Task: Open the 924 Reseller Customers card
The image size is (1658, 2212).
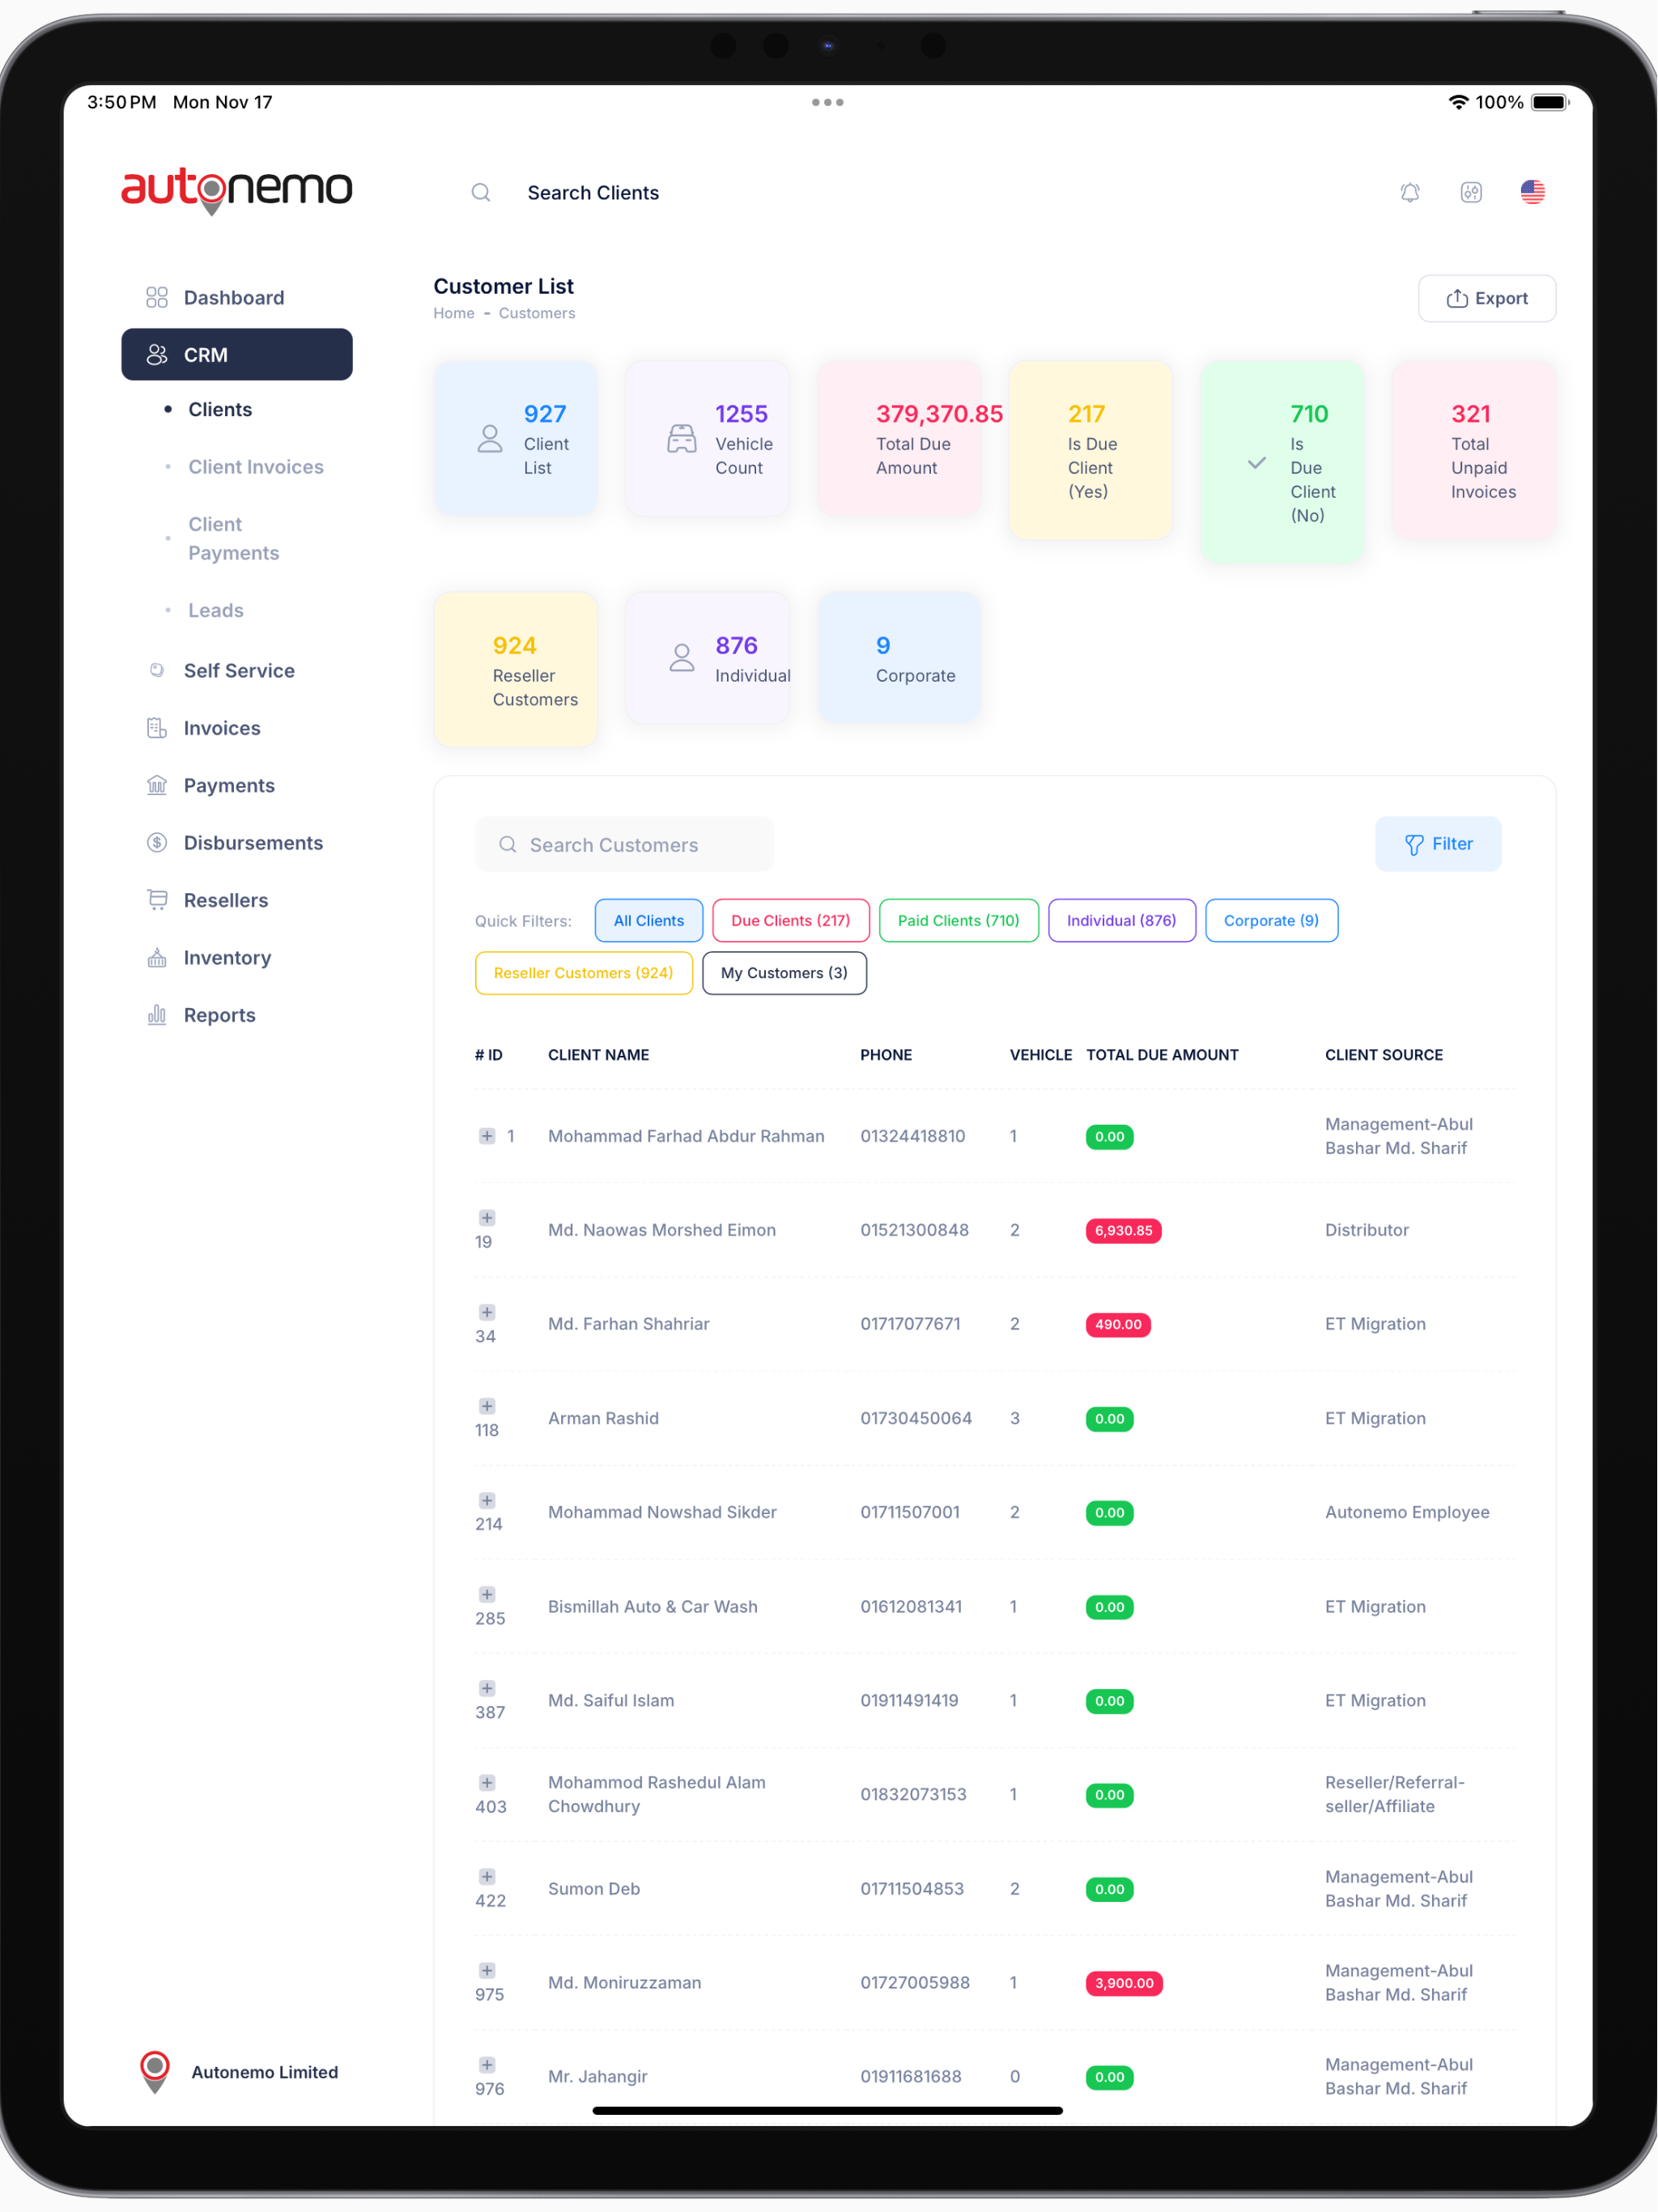Action: (x=515, y=670)
